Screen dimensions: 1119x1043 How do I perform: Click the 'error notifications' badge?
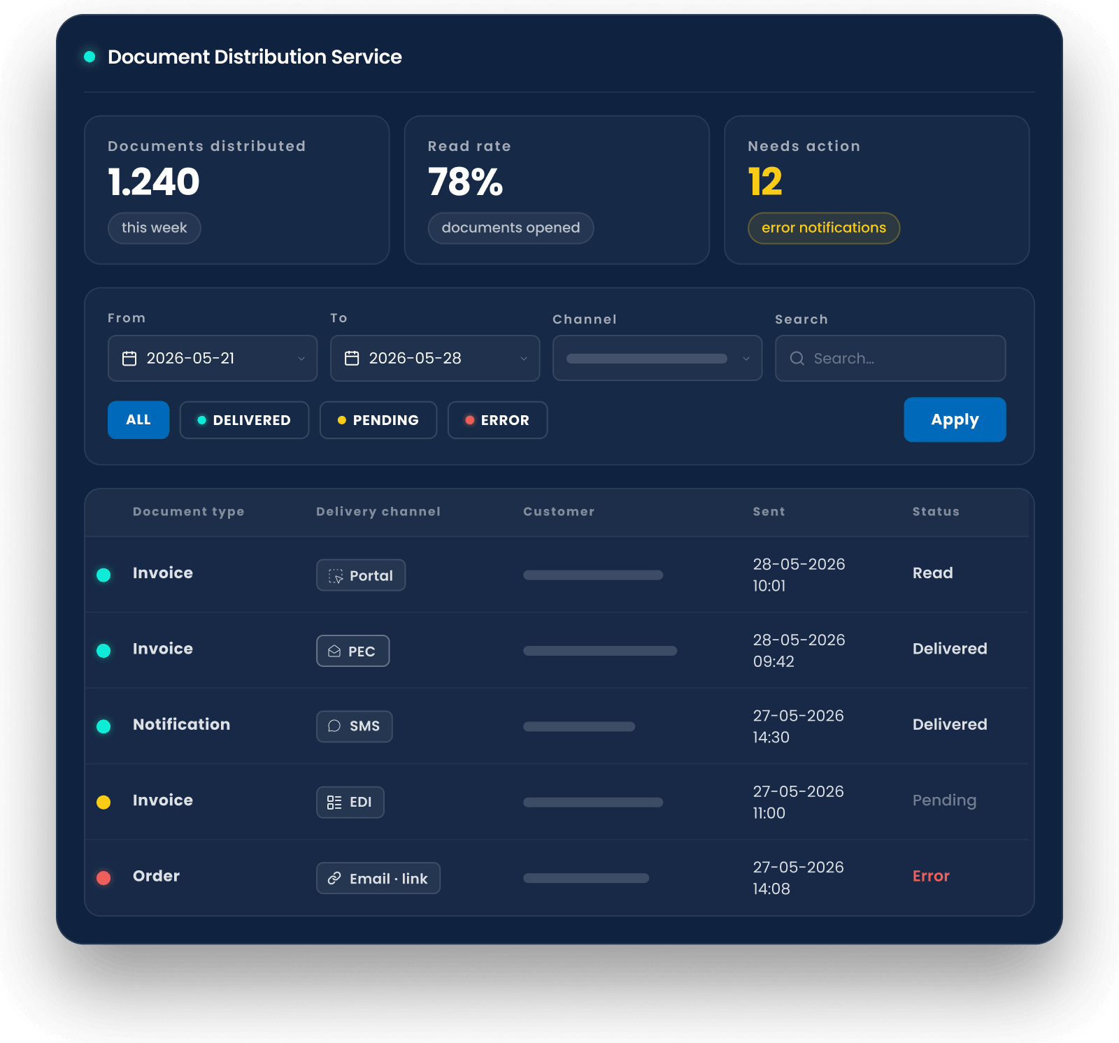click(x=824, y=228)
